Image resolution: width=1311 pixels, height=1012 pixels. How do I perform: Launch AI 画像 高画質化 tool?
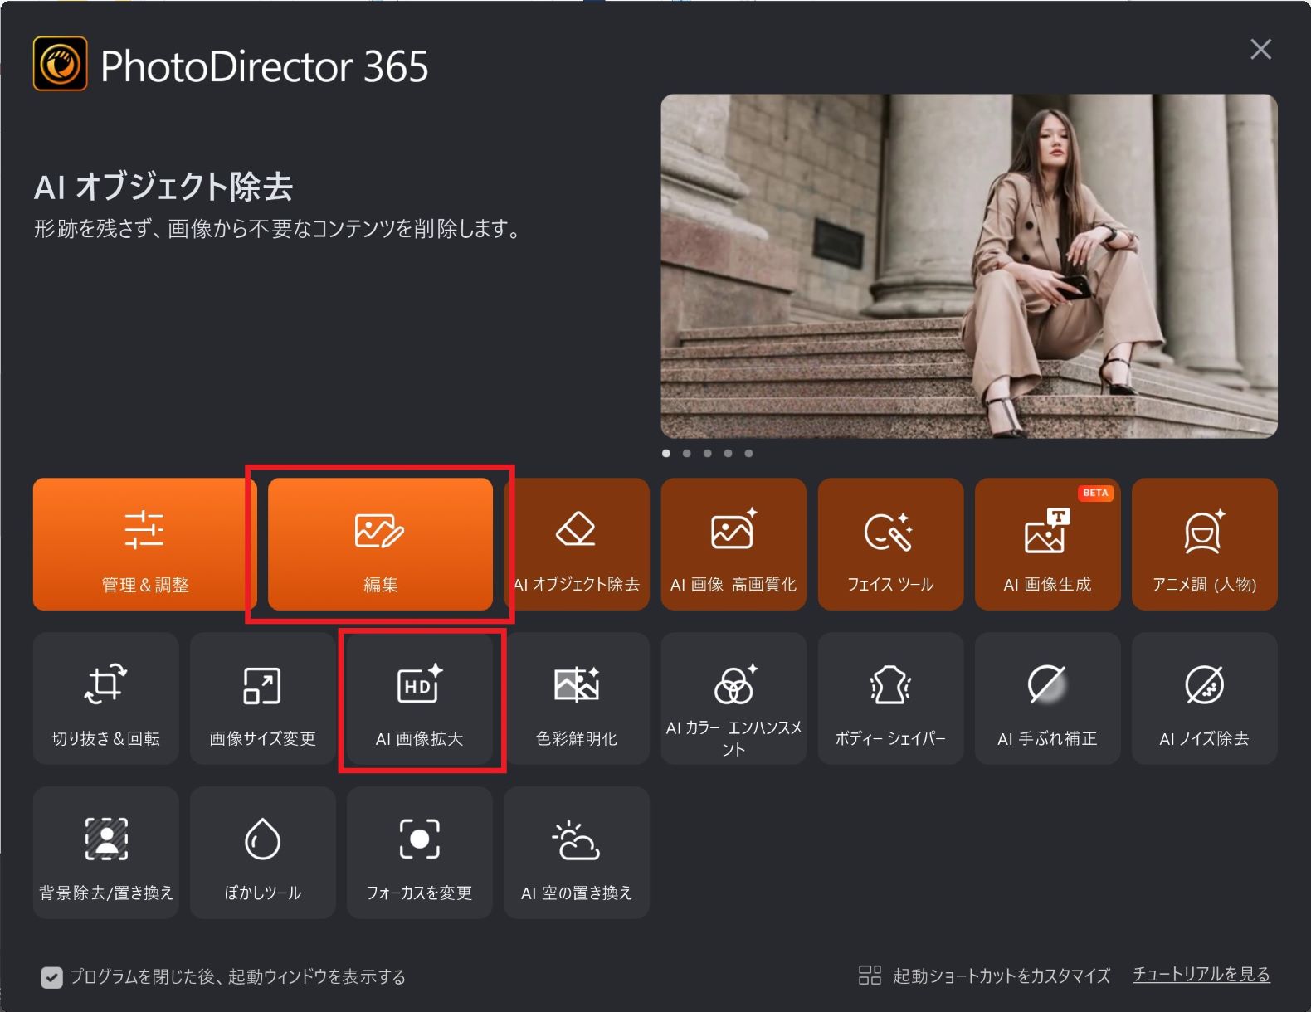click(x=733, y=544)
